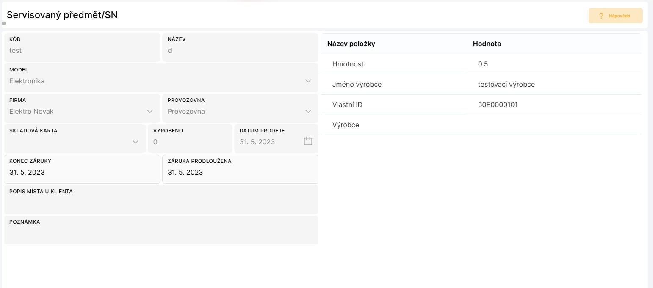
Task: Sort by Název položky column header
Action: click(351, 44)
